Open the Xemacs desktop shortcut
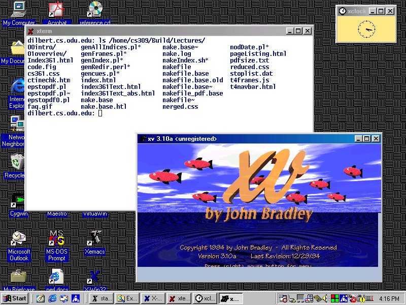The height and width of the screenshot is (305, 406). tap(94, 239)
